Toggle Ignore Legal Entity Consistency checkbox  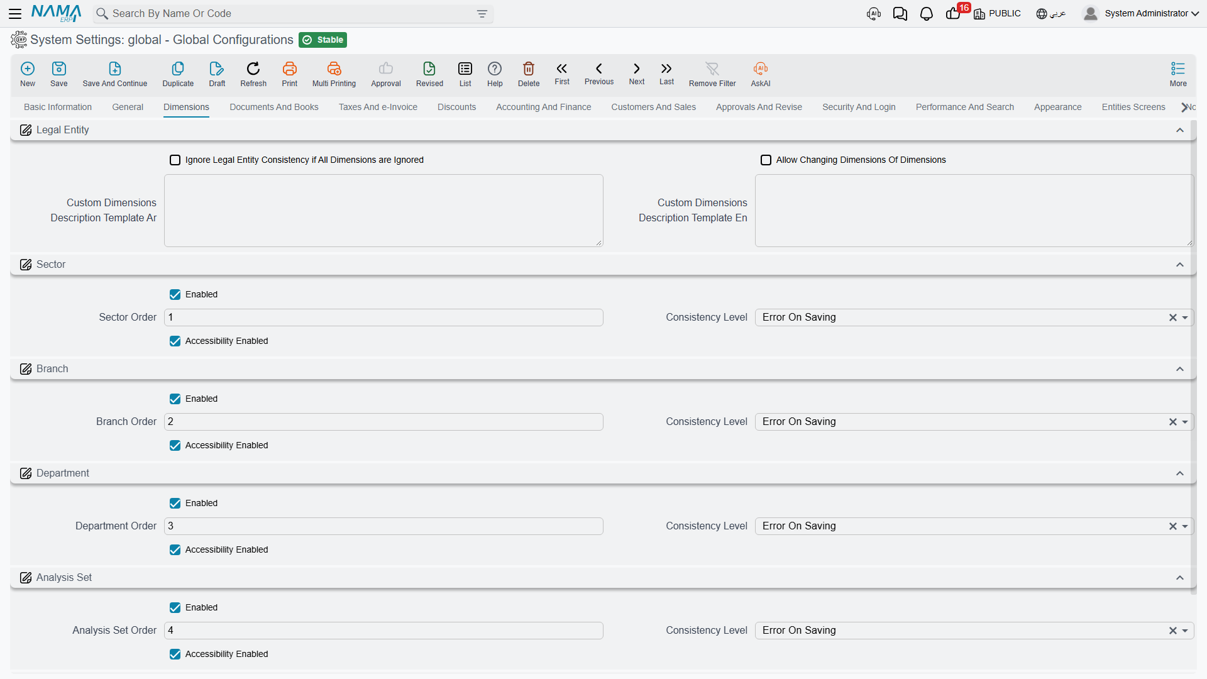click(175, 160)
